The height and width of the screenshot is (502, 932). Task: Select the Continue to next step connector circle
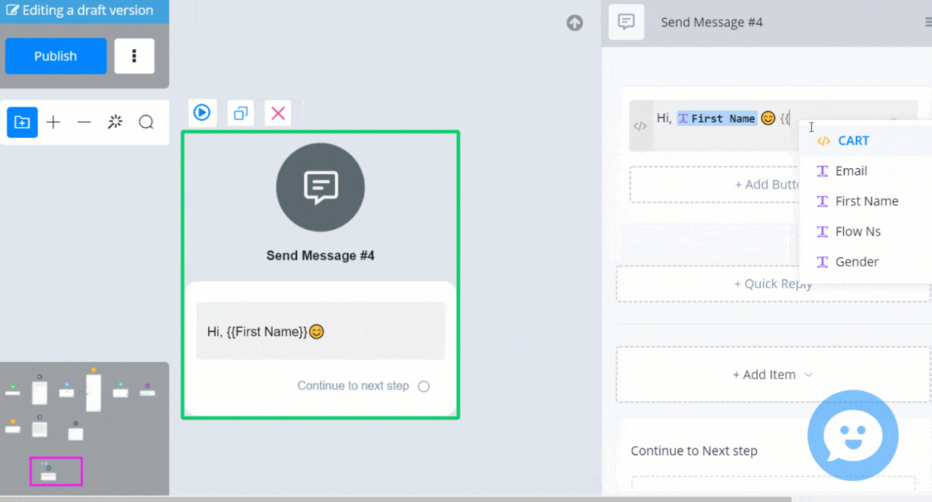click(x=424, y=387)
